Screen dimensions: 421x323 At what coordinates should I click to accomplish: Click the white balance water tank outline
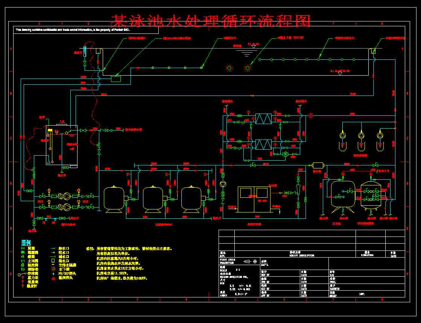(62, 145)
